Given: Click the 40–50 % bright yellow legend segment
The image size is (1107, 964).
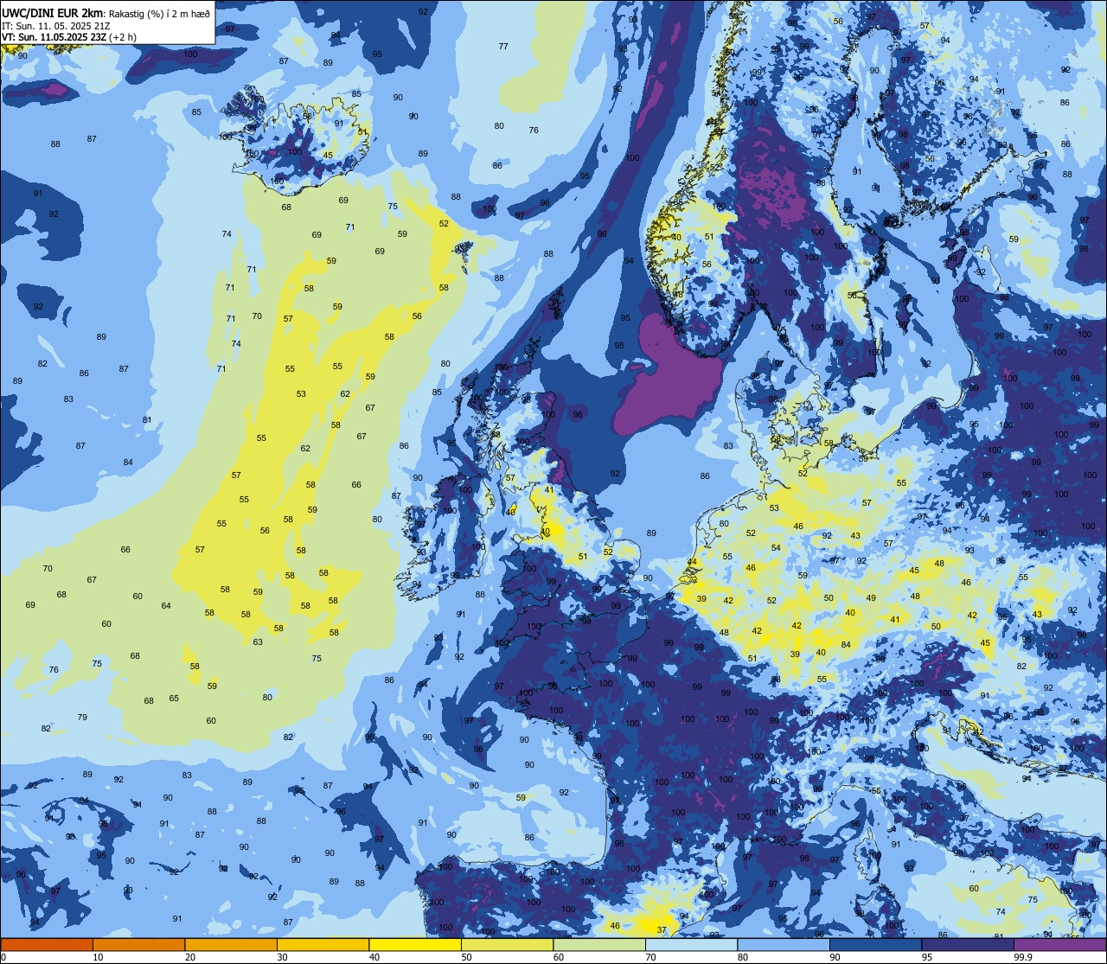Looking at the screenshot, I should click(415, 944).
